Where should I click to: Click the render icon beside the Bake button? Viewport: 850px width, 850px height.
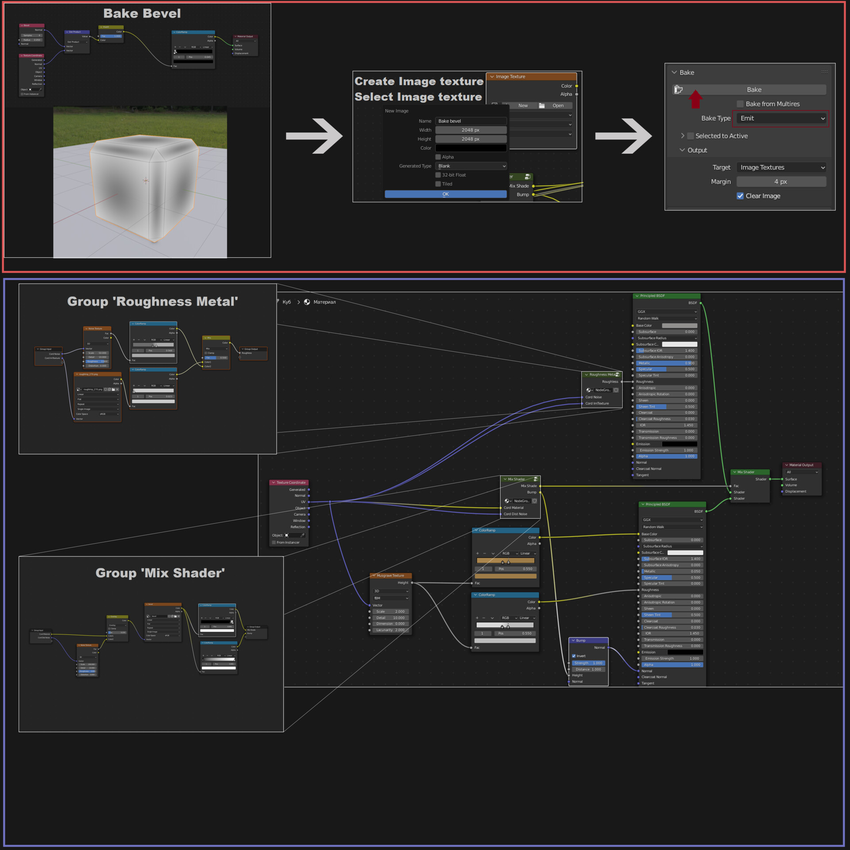tap(677, 89)
